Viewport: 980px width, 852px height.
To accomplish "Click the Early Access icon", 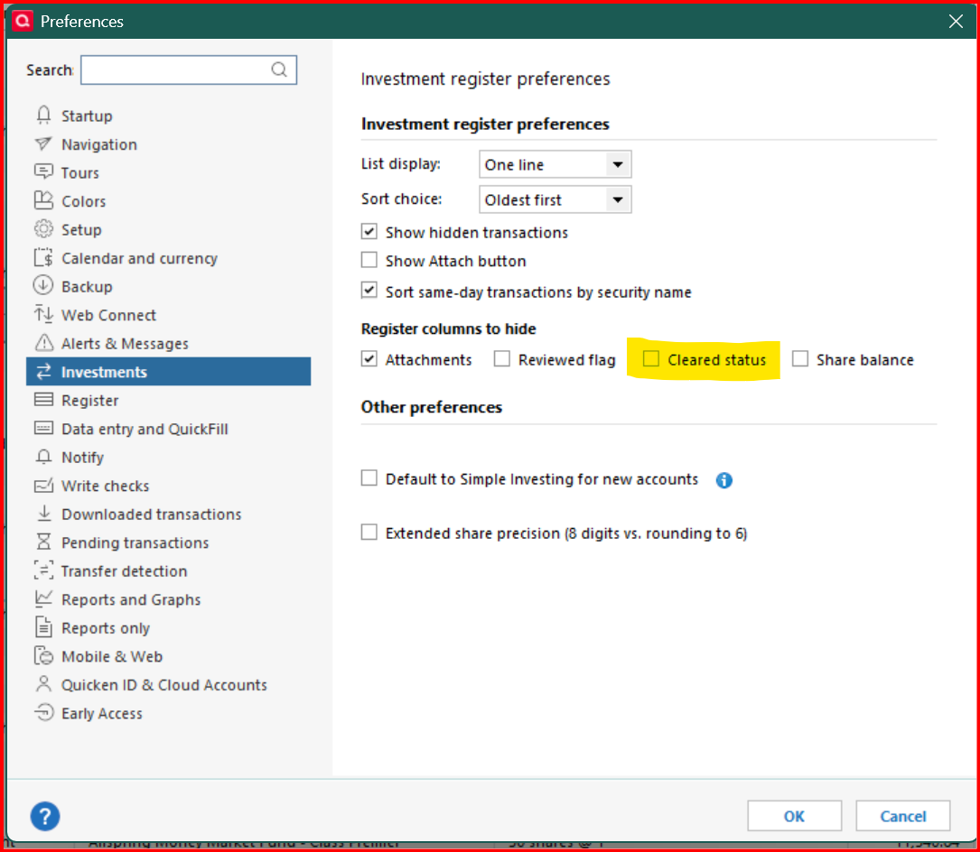I will pos(43,713).
